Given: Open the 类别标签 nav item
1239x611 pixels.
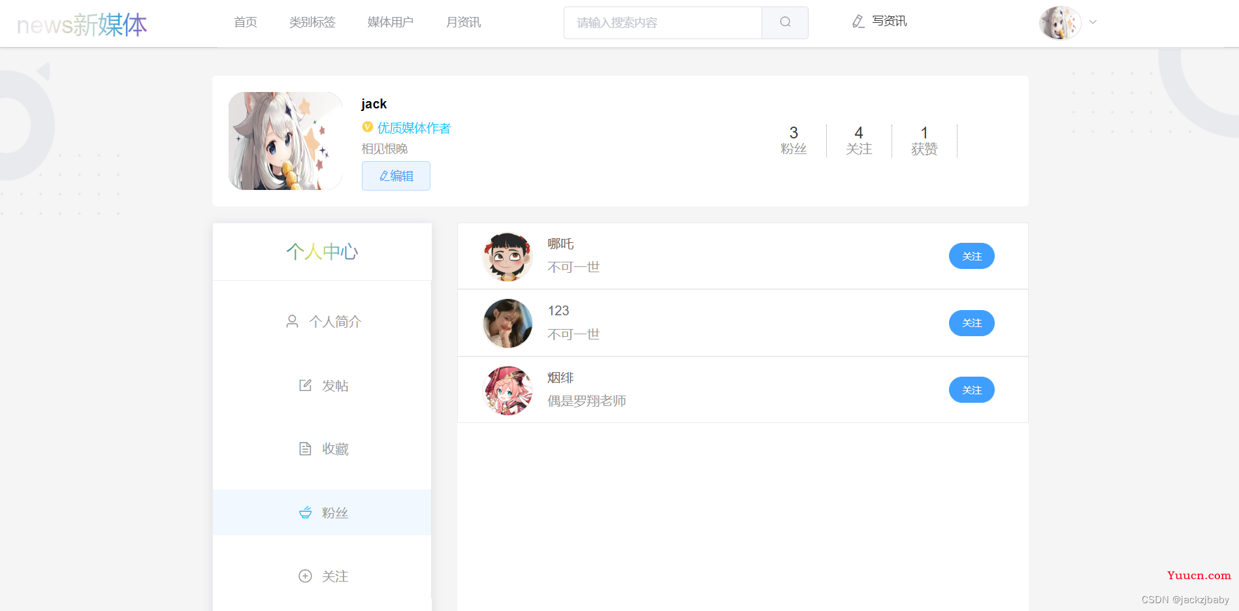Looking at the screenshot, I should pos(312,22).
